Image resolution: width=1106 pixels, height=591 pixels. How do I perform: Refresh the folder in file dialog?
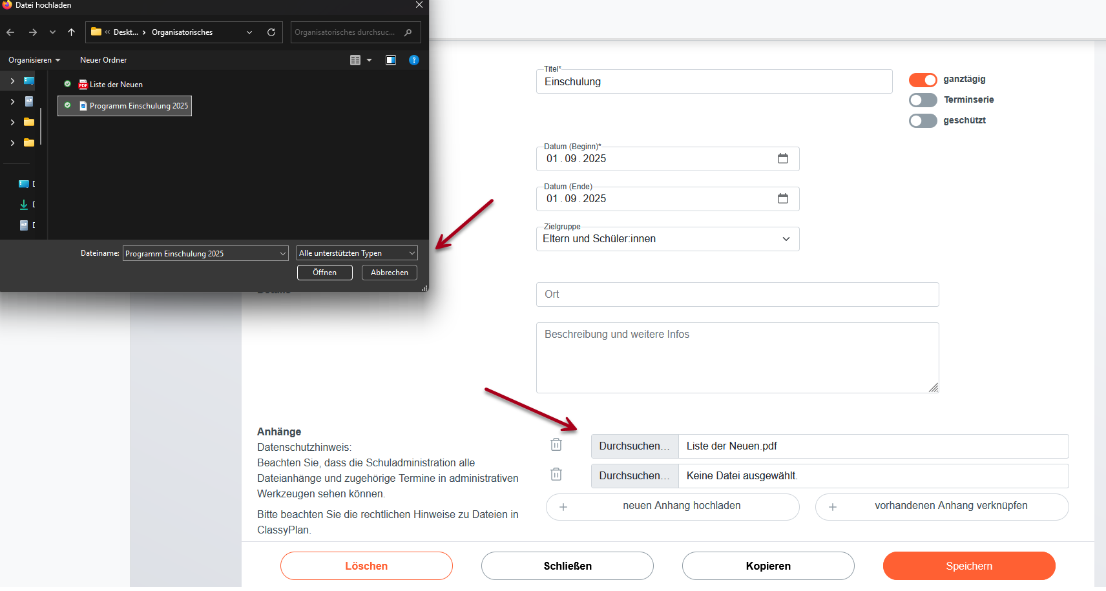coord(271,32)
